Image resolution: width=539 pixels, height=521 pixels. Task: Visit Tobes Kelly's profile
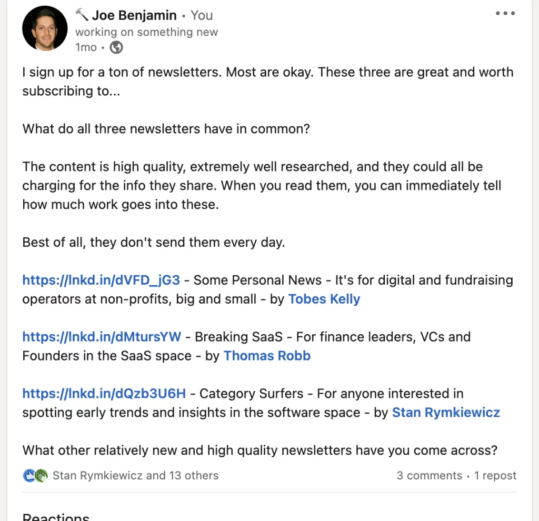[x=324, y=299]
